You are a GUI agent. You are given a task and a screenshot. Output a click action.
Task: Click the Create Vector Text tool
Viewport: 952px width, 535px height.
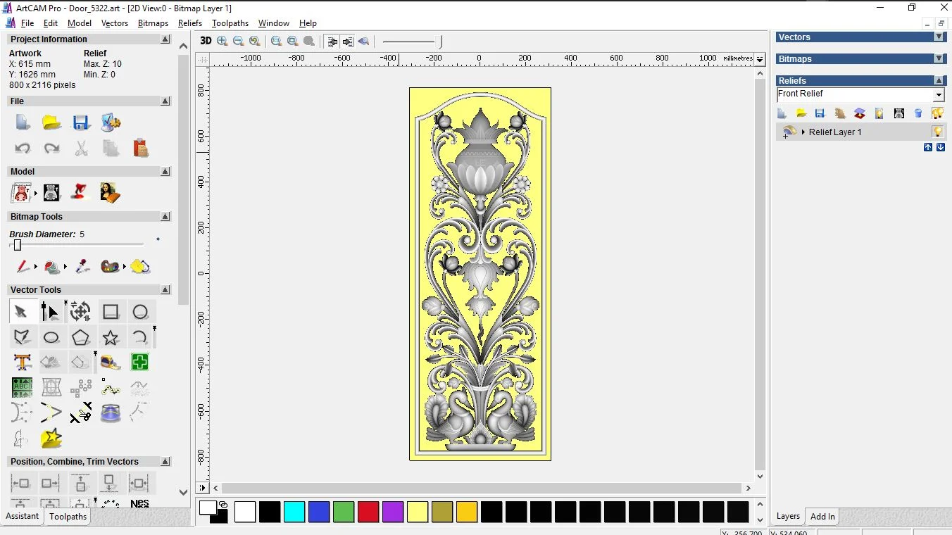click(x=22, y=363)
